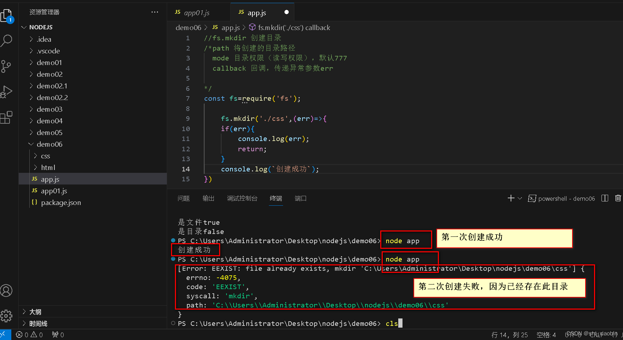Kill terminal trash icon

point(618,198)
